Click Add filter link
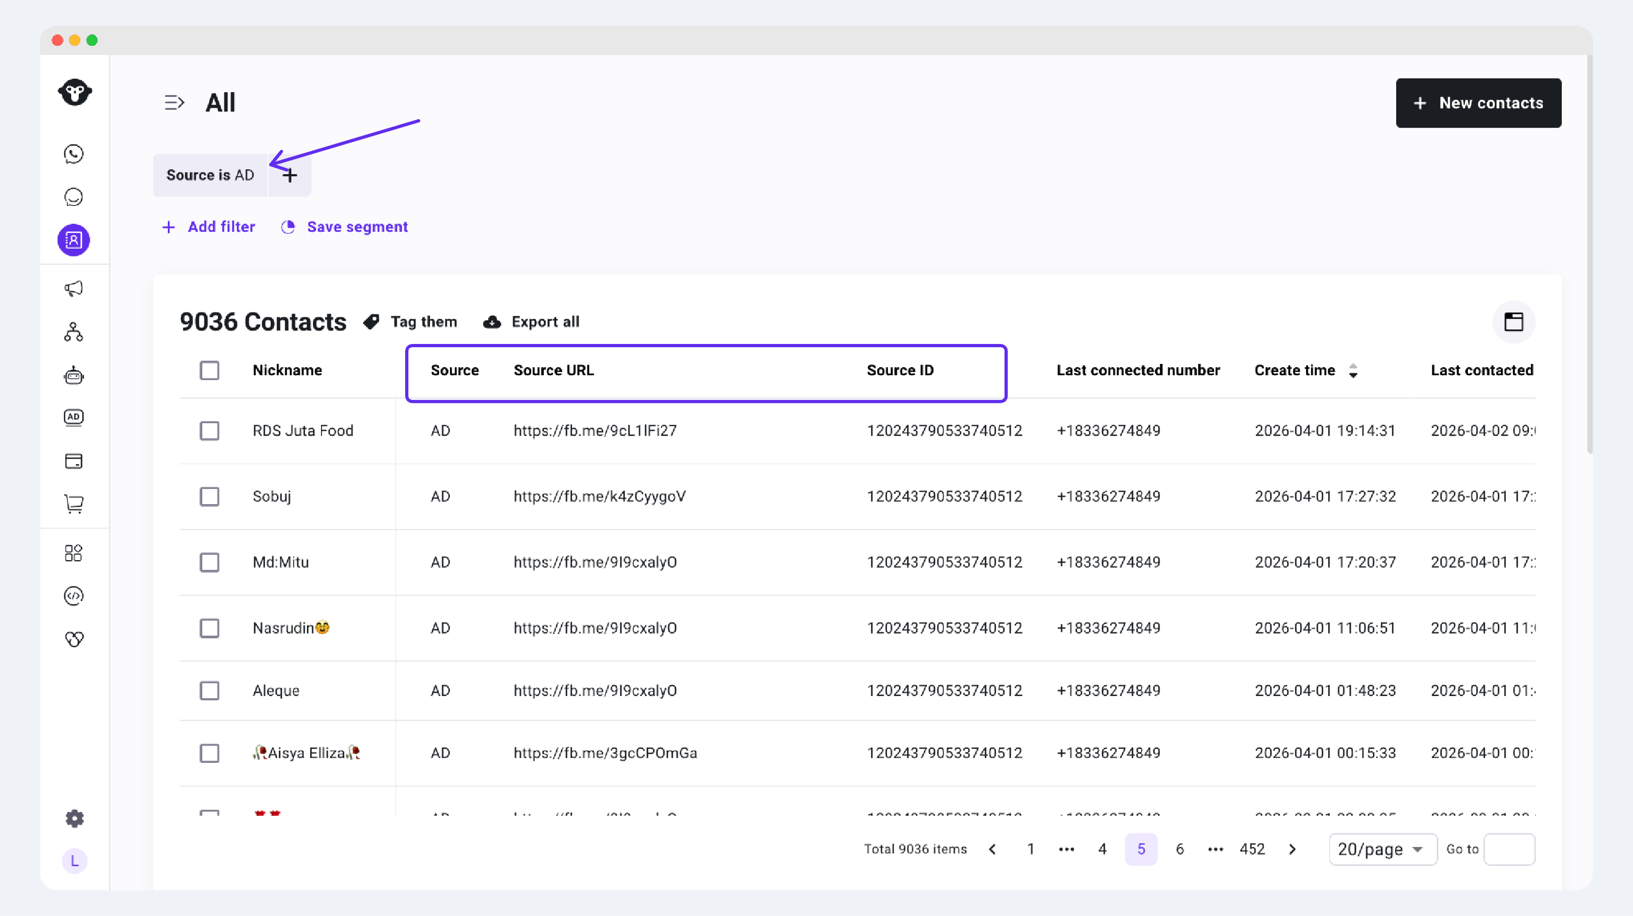The image size is (1633, 916). click(209, 227)
